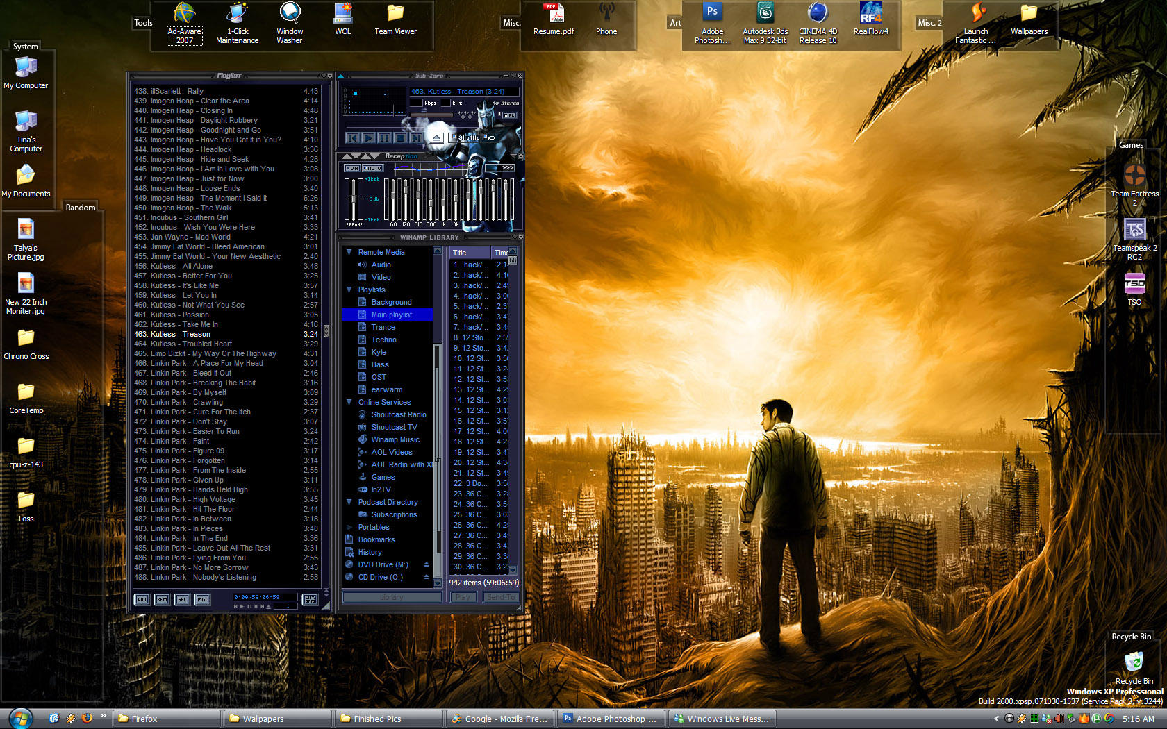This screenshot has width=1167, height=729.
Task: Adjust the 60 Hz equalizer band slider
Action: 393,199
